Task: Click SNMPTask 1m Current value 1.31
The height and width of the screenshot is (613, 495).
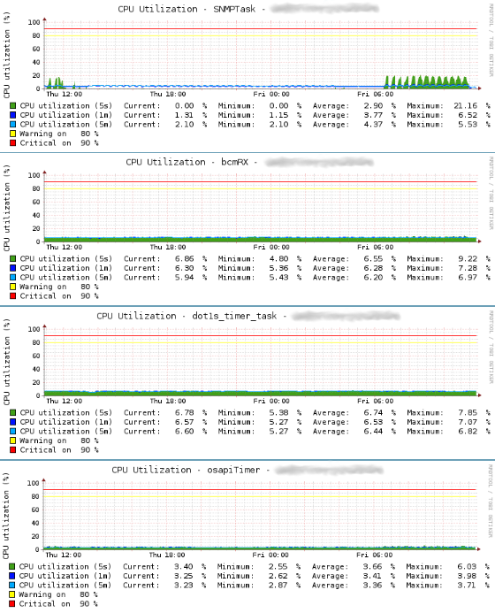Action: 184,115
